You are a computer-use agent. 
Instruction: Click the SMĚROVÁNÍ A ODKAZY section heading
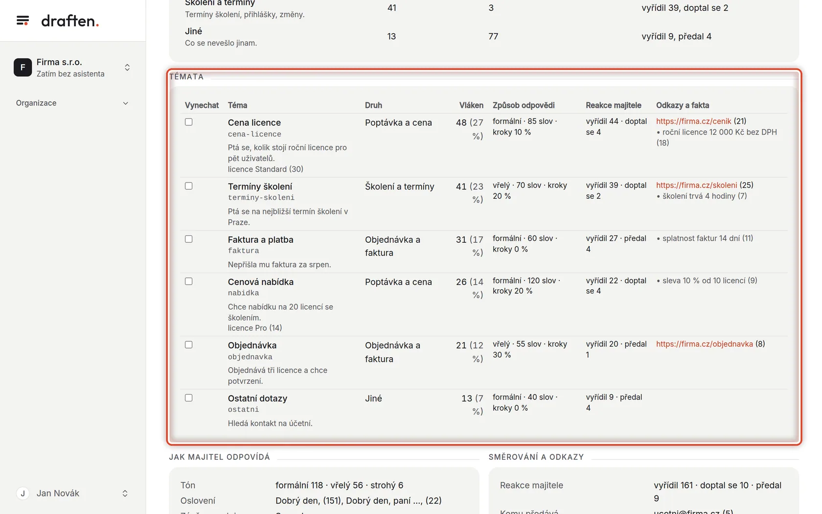point(536,457)
